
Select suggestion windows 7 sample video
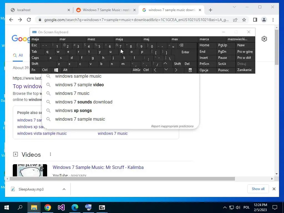coord(120,85)
